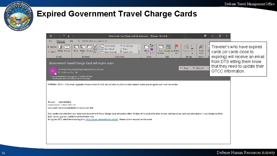The image size is (277, 156).
Task: Click the Undo icon in quick access toolbar
Action: 55,36
